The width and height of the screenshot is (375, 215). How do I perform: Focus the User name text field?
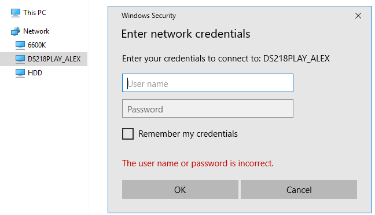tap(208, 83)
